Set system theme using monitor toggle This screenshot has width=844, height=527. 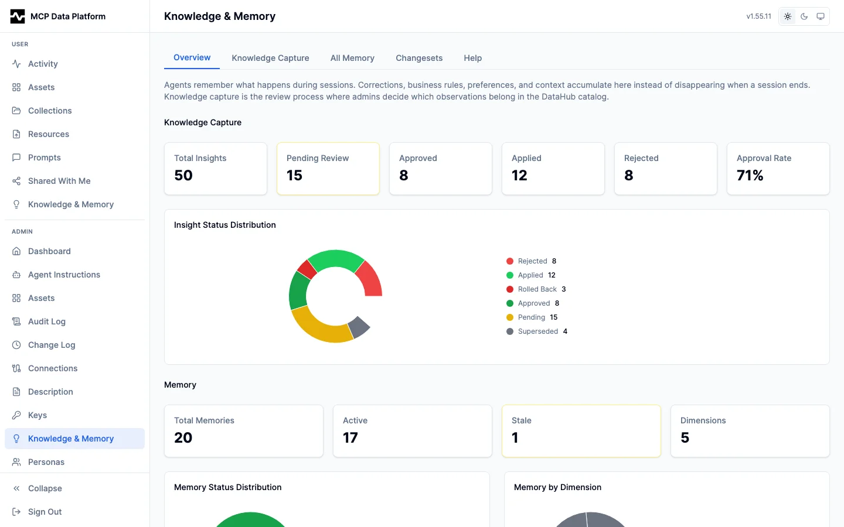point(821,16)
